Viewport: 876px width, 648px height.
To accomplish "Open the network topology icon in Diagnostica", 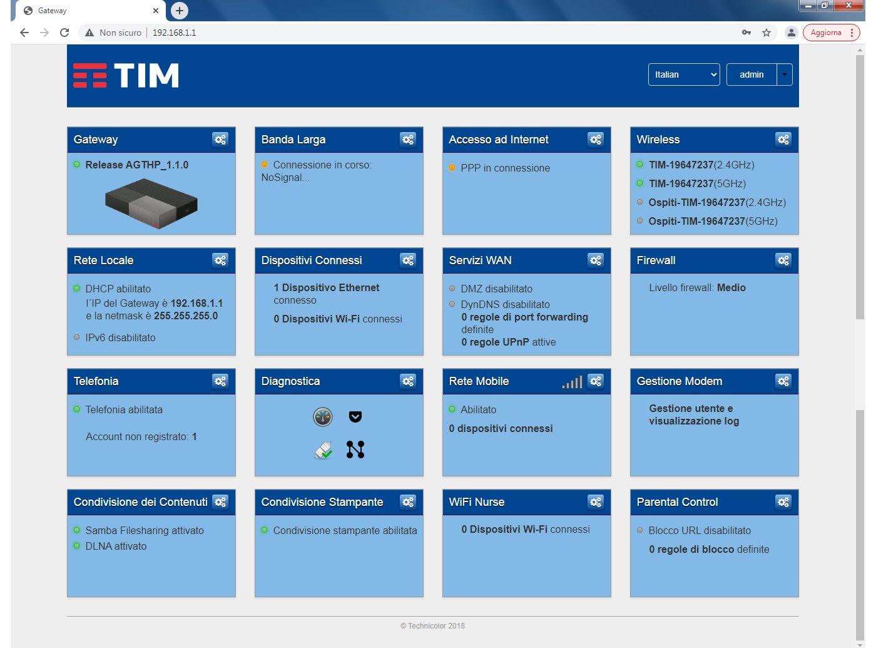I will 355,450.
